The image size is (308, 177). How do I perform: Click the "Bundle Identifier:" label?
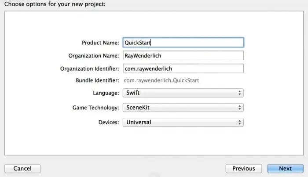click(97, 80)
